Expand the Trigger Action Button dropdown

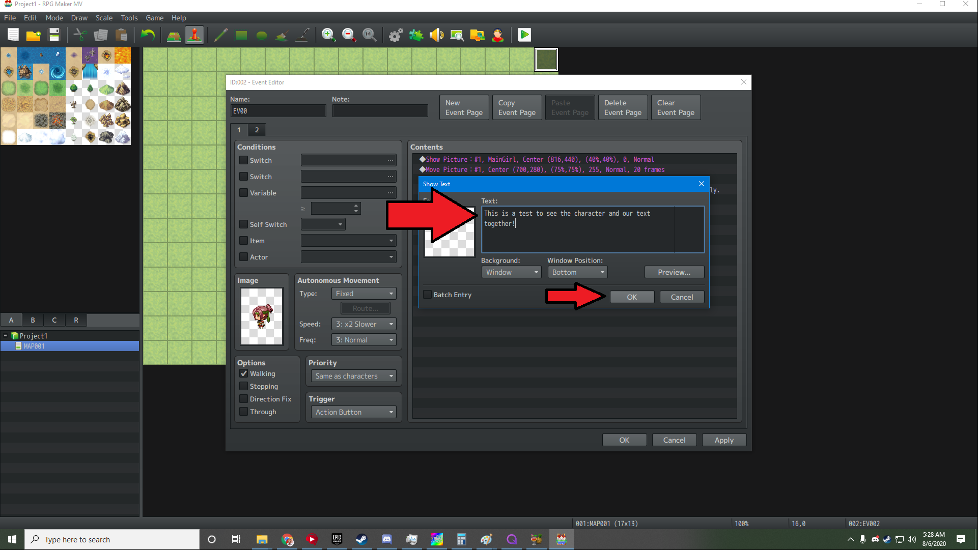pos(353,412)
